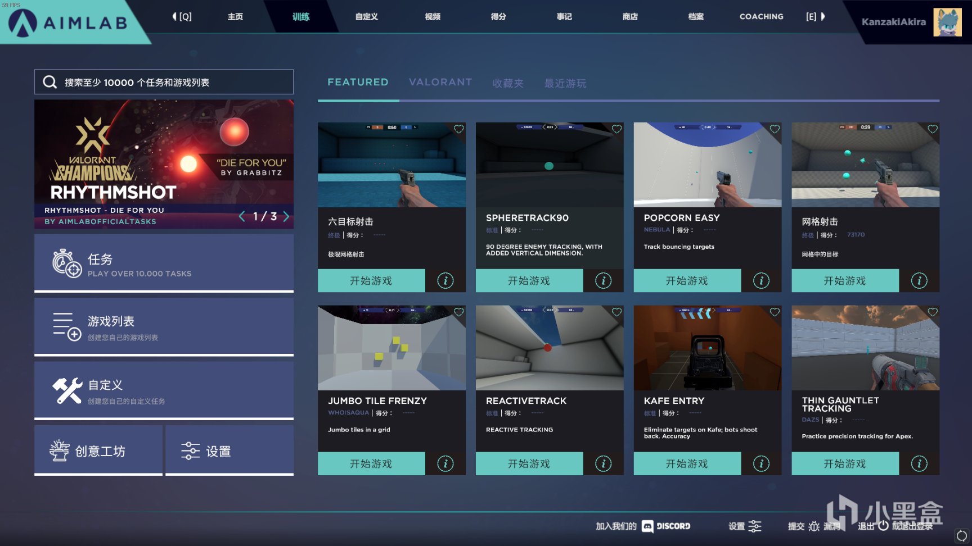972x546 pixels.
Task: Favorite KAFE ENTRY with its heart icon
Action: 775,312
